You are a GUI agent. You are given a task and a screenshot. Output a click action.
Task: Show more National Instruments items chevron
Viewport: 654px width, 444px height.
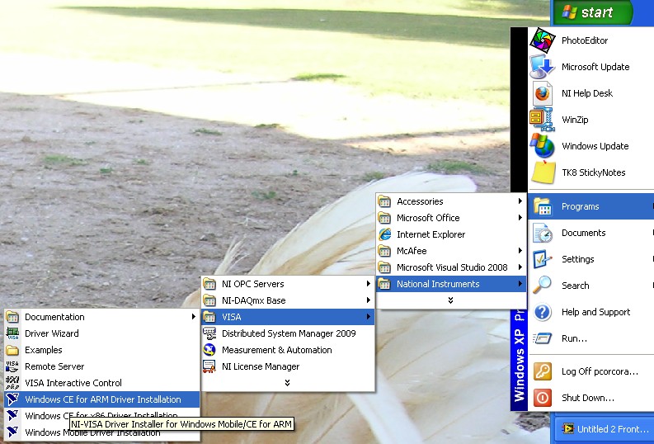coord(287,383)
